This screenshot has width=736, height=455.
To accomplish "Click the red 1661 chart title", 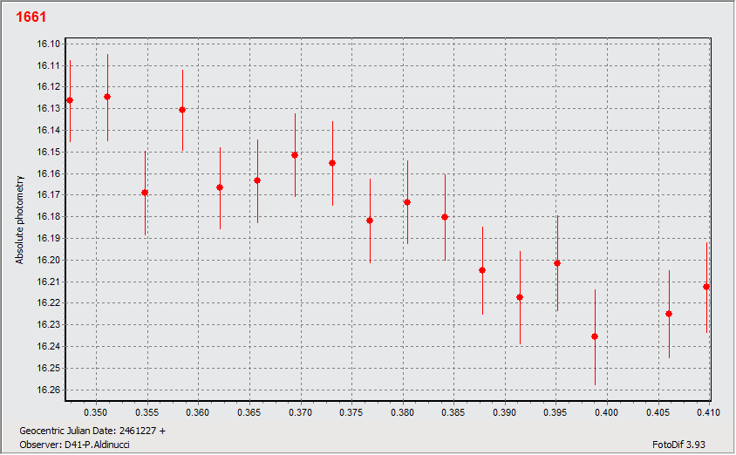I will coord(31,17).
